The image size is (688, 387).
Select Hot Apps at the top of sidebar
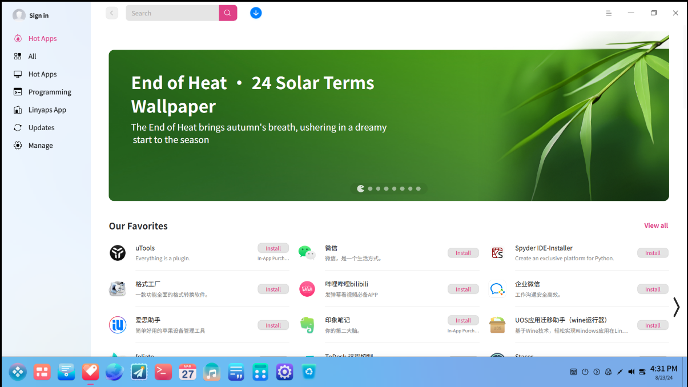(x=42, y=38)
